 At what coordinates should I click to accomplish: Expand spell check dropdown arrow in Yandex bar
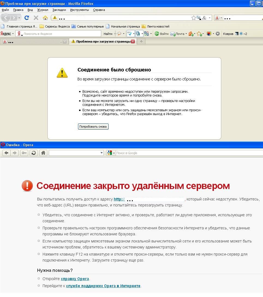(134, 34)
